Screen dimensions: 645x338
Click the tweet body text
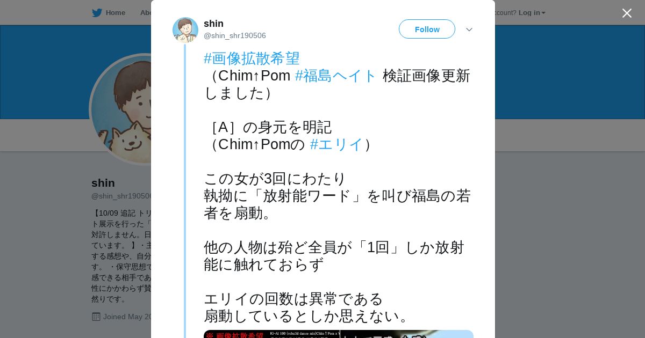tap(338, 187)
